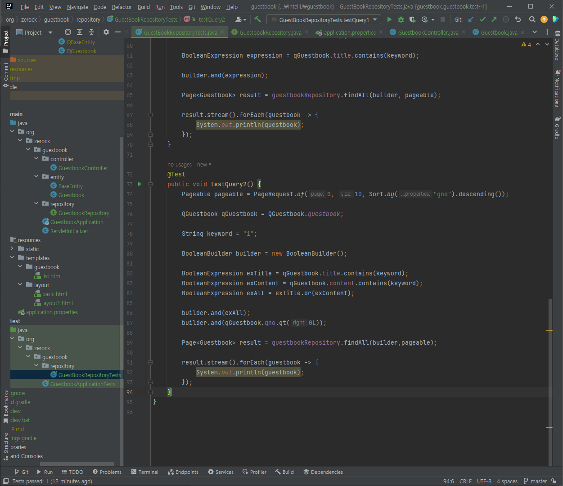Click the yellow warnings indicator showing 4

[527, 45]
